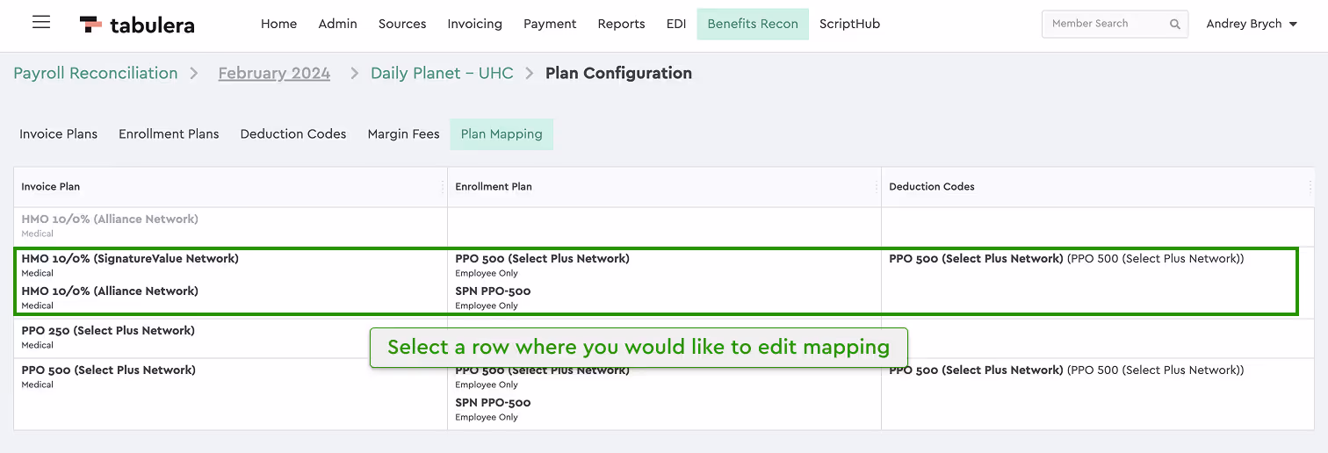Open Deduction Codes column options menu
This screenshot has width=1328, height=453.
point(1310,187)
